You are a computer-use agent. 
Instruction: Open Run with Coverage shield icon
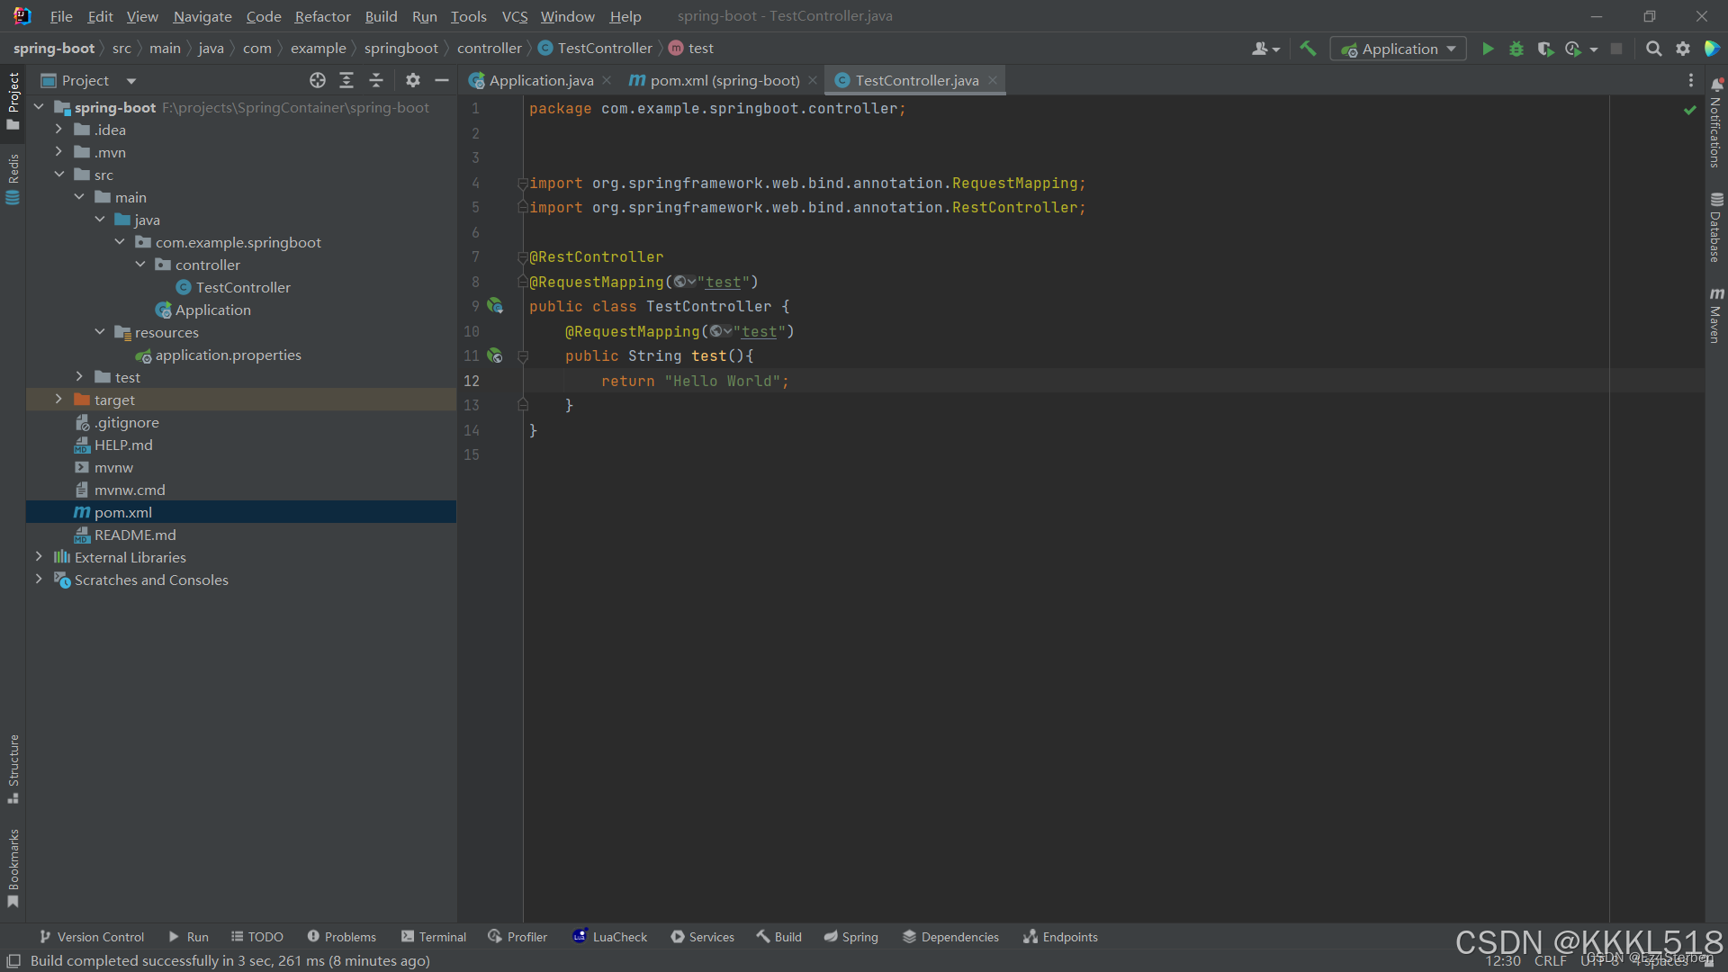pos(1545,49)
